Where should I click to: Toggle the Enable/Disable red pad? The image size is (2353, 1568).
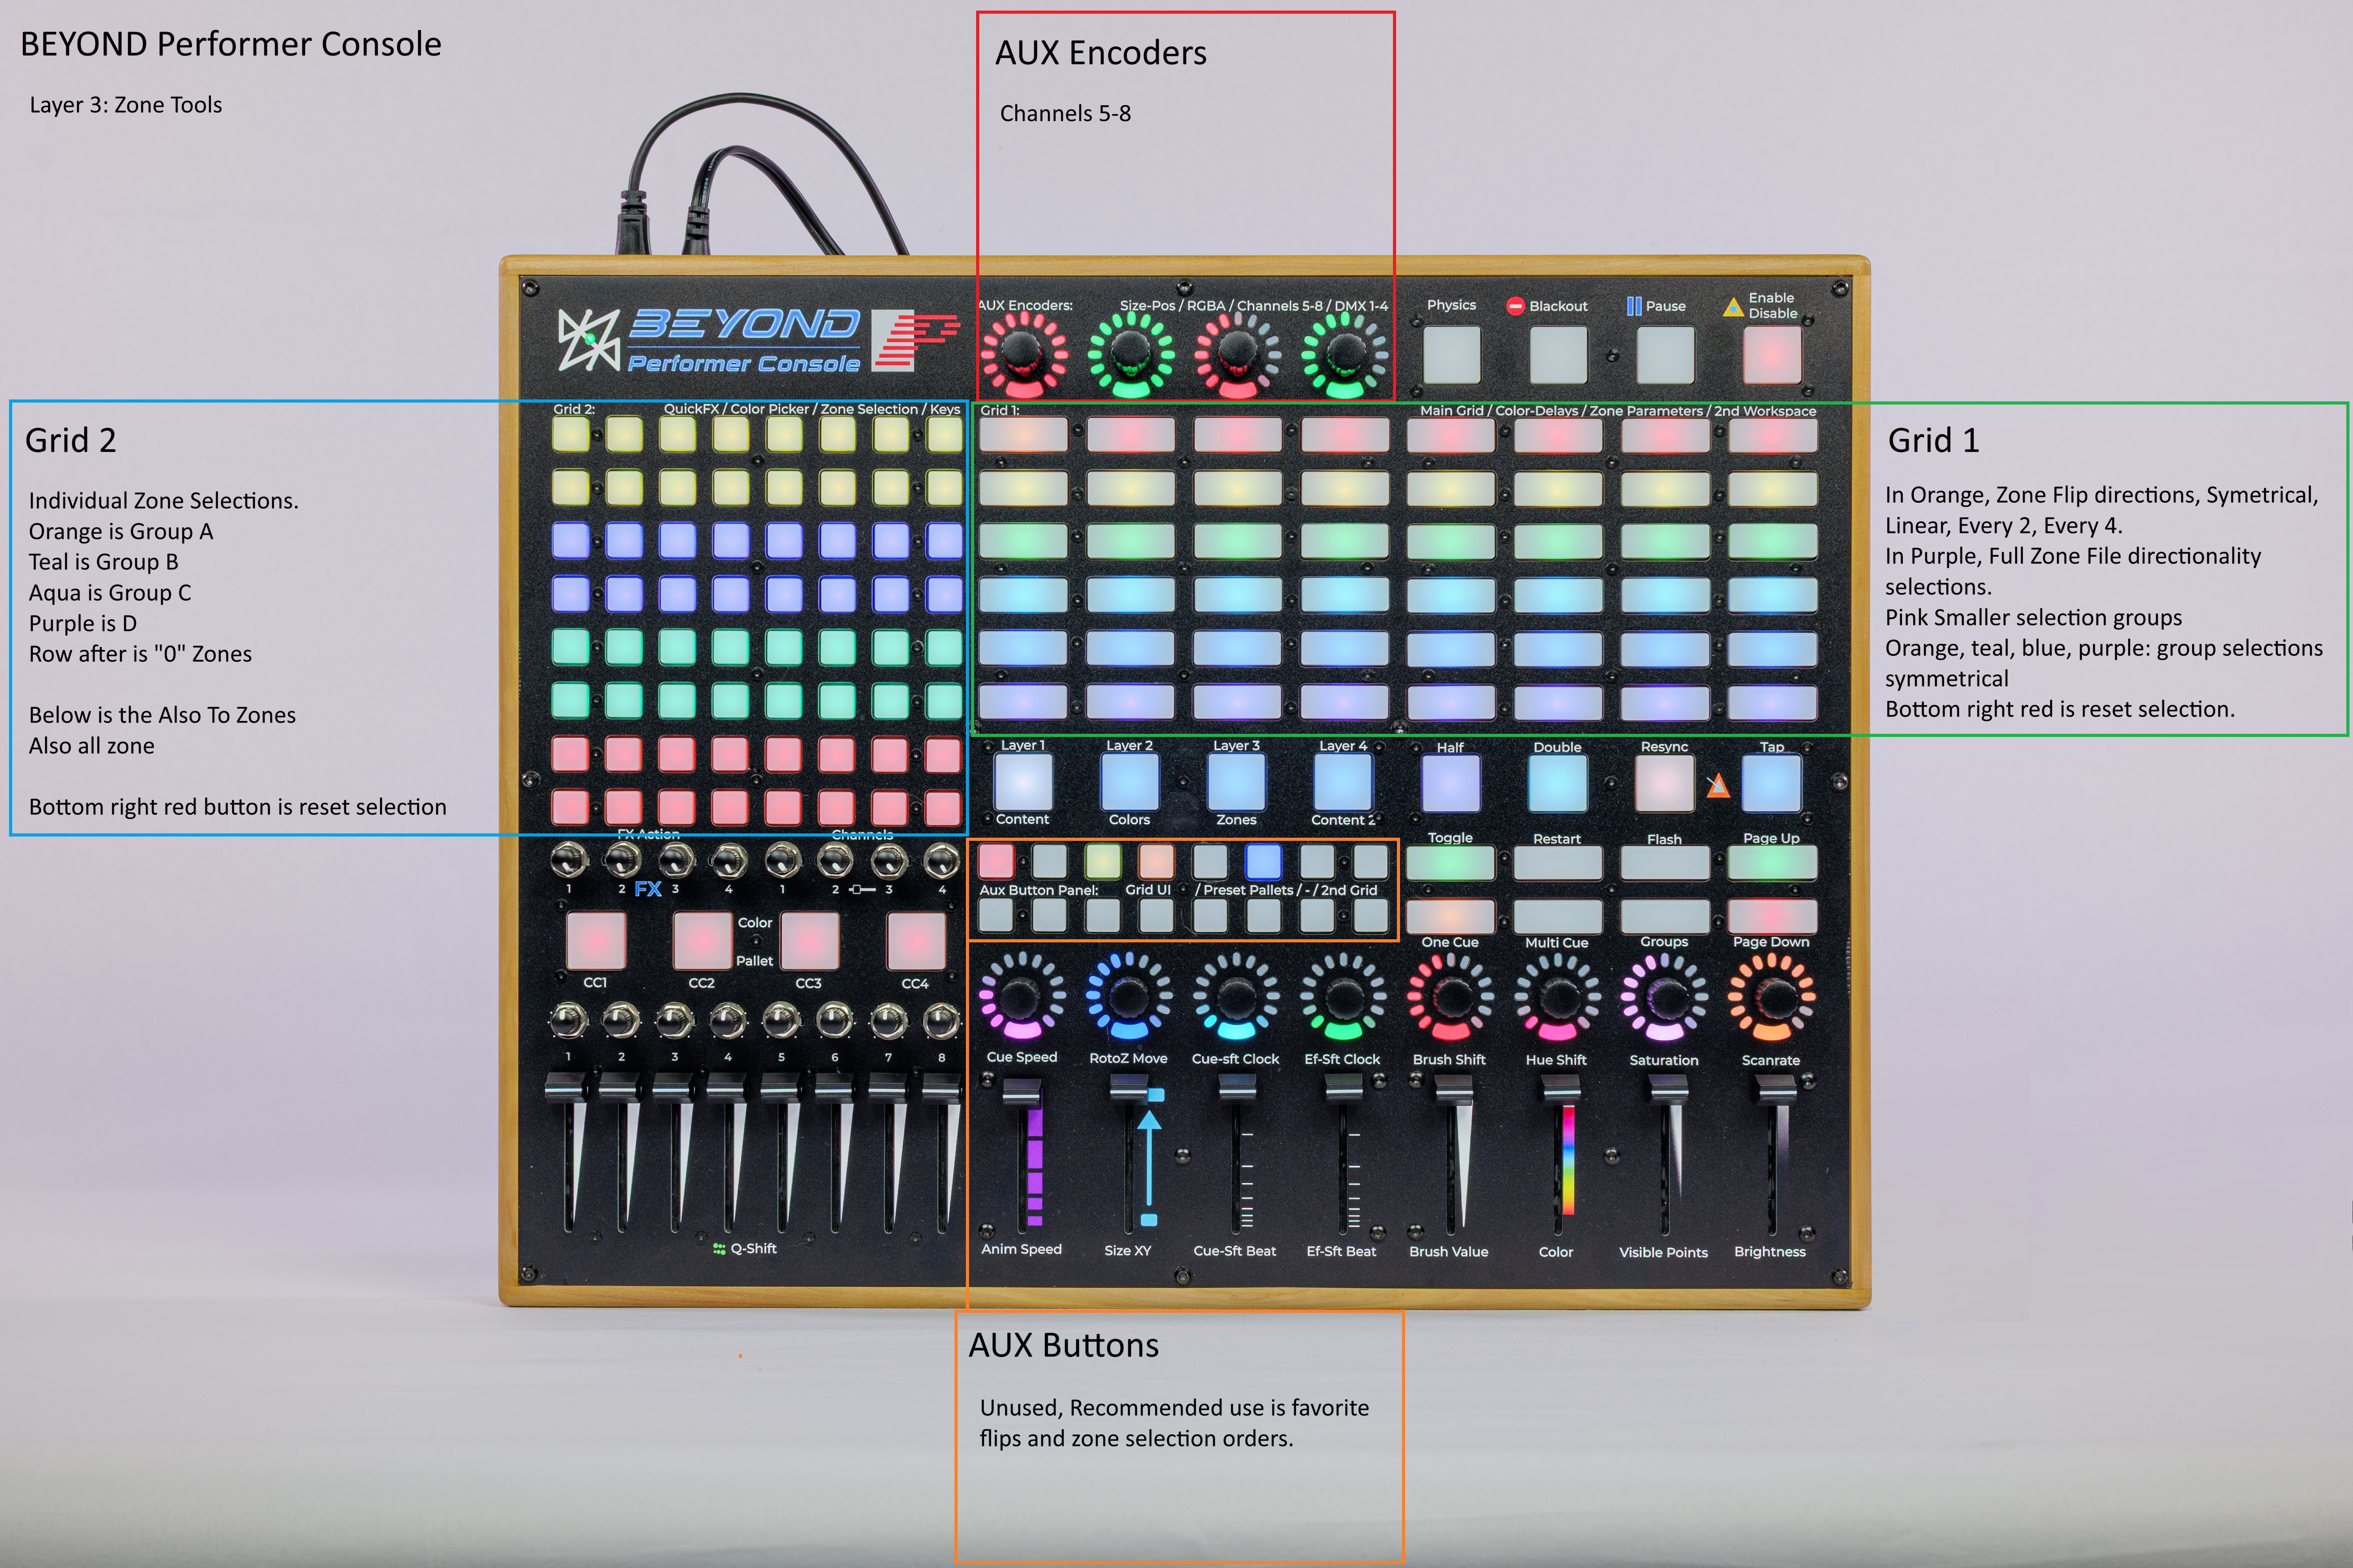(x=1772, y=355)
